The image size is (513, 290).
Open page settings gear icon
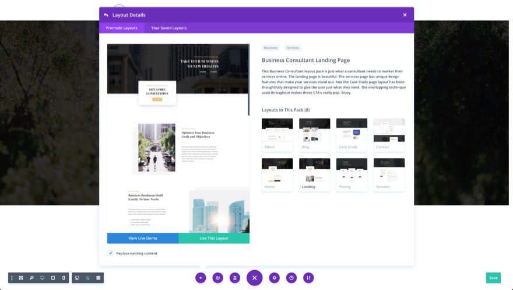tap(274, 278)
